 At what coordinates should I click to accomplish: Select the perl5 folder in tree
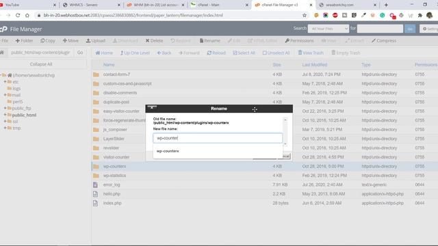coord(18,102)
